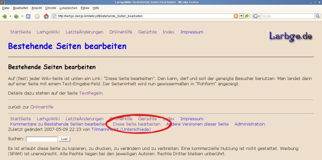Viewport: 322px width, 160px height.
Task: Open Gerüchte in the bottom navigation
Action: coord(147,119)
